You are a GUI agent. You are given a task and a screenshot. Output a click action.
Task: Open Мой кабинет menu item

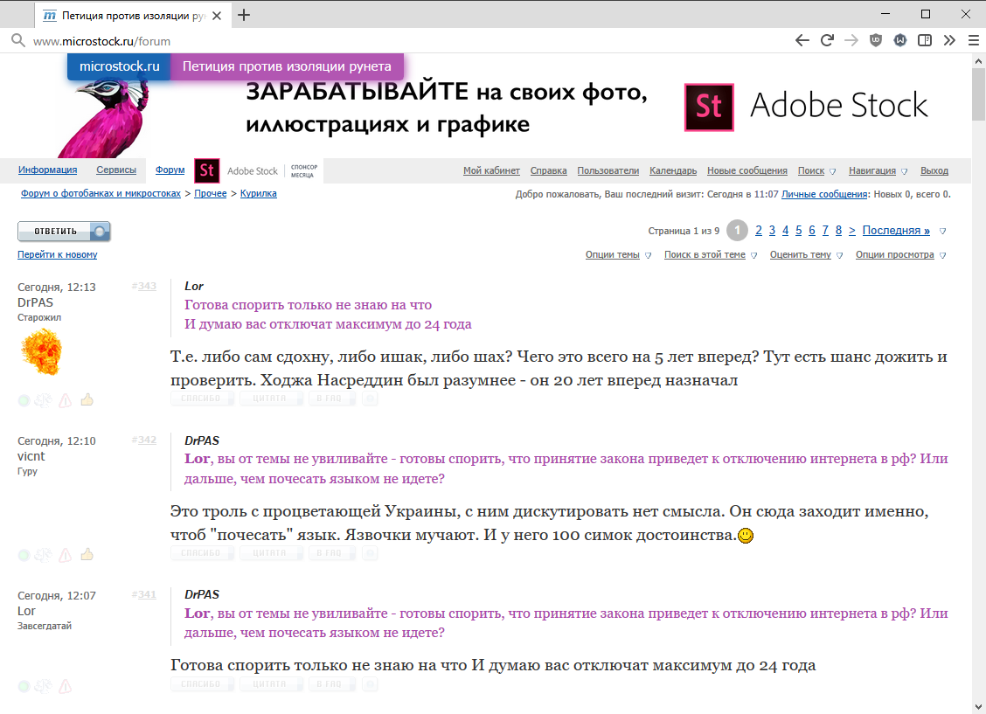(491, 171)
